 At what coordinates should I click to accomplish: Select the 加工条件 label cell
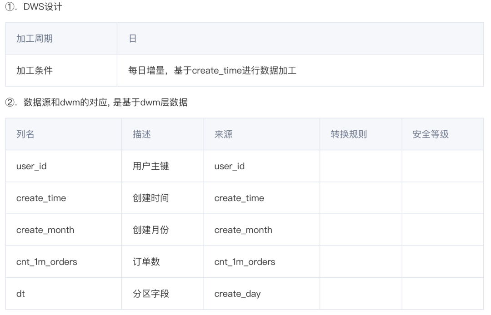(x=35, y=70)
